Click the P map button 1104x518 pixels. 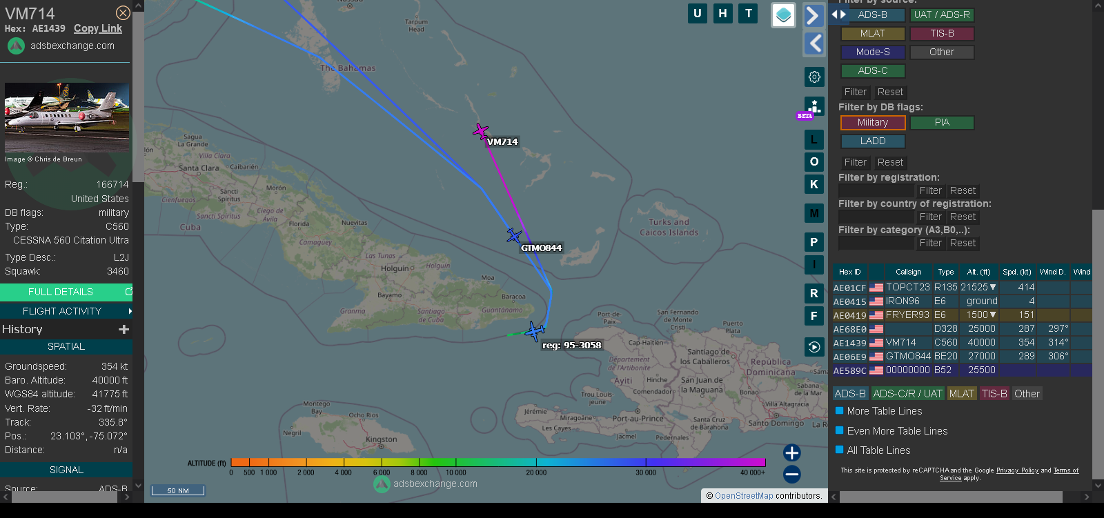click(814, 242)
